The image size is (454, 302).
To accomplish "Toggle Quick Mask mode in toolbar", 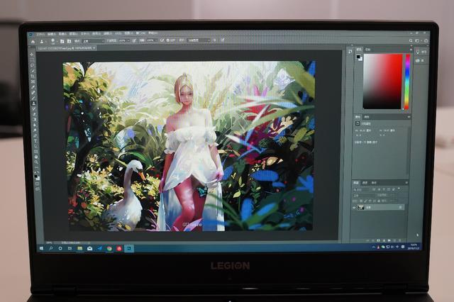I will (38, 184).
